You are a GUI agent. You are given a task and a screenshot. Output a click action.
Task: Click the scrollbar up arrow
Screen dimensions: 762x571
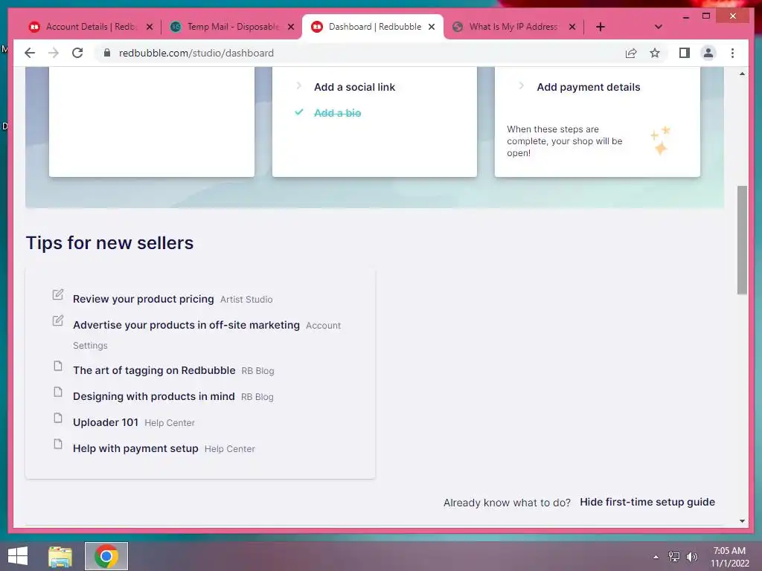click(742, 74)
